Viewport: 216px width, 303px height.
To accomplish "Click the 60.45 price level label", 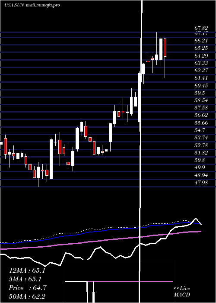I will [201, 85].
